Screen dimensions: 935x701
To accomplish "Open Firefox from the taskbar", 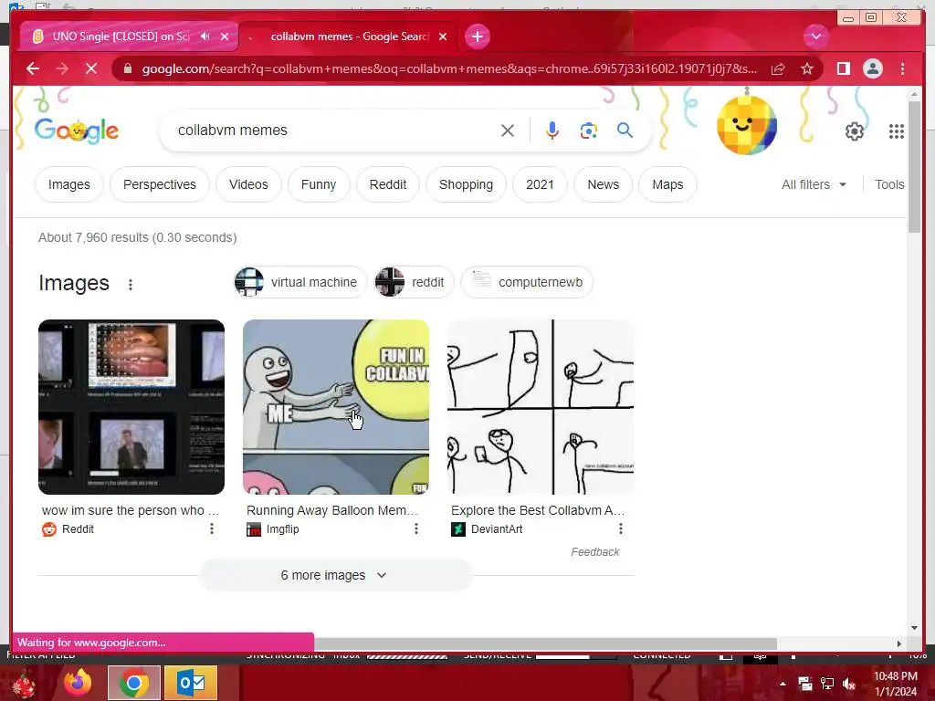I will pos(78,683).
